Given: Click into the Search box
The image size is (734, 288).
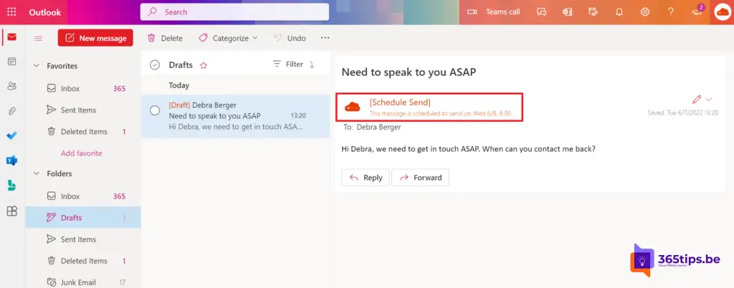Looking at the screenshot, I should pos(235,12).
